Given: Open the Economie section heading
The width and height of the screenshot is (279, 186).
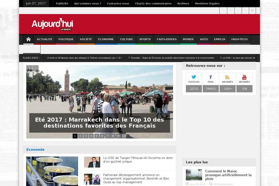Looking at the screenshot, I should pos(35,150).
